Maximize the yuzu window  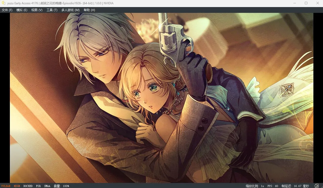tap(306, 3)
